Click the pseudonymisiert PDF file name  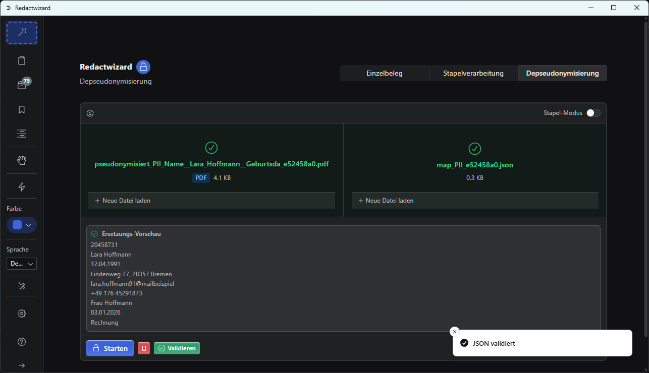(x=212, y=164)
